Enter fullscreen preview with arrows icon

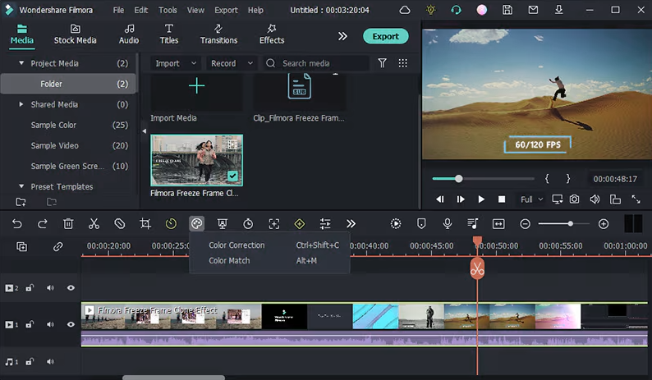tap(636, 199)
